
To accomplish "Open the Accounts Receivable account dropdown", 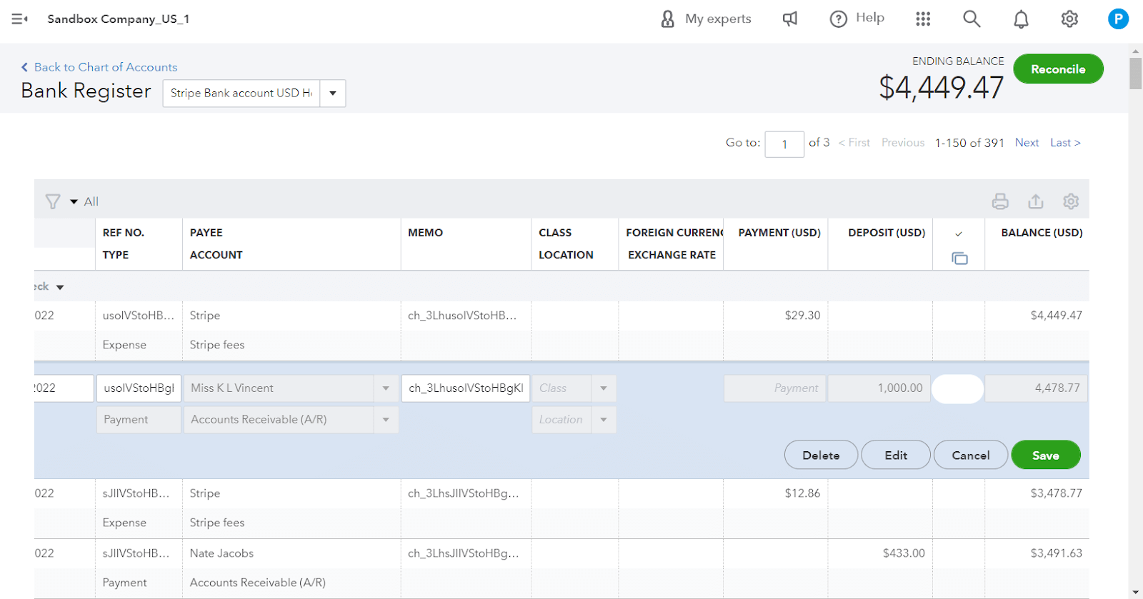I will tap(386, 420).
